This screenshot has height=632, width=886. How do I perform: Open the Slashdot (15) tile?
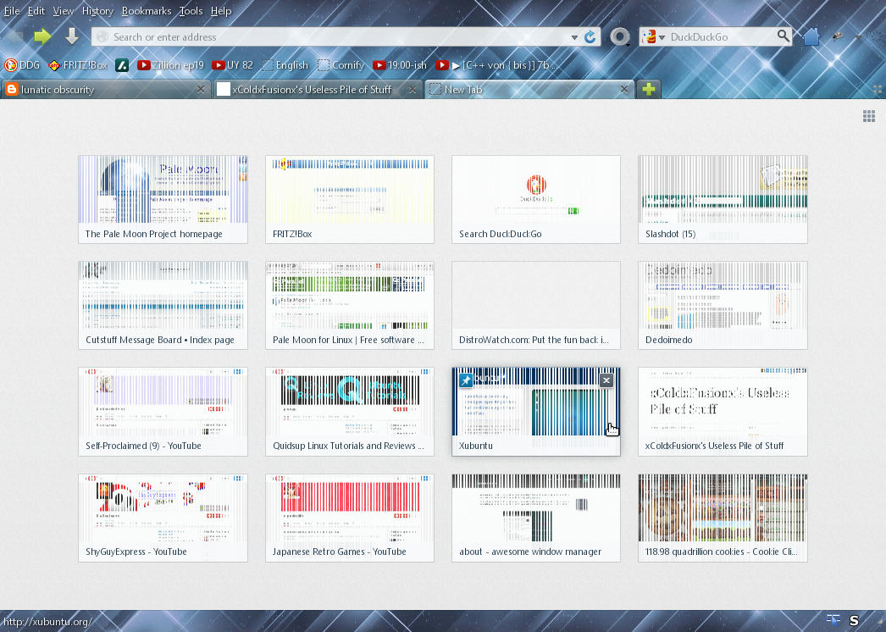pyautogui.click(x=723, y=199)
